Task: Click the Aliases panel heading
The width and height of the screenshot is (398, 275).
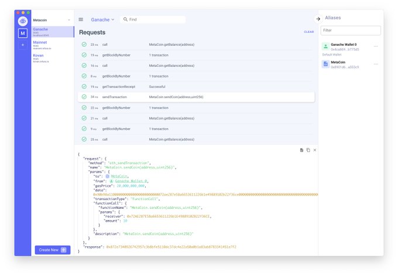Action: [333, 18]
